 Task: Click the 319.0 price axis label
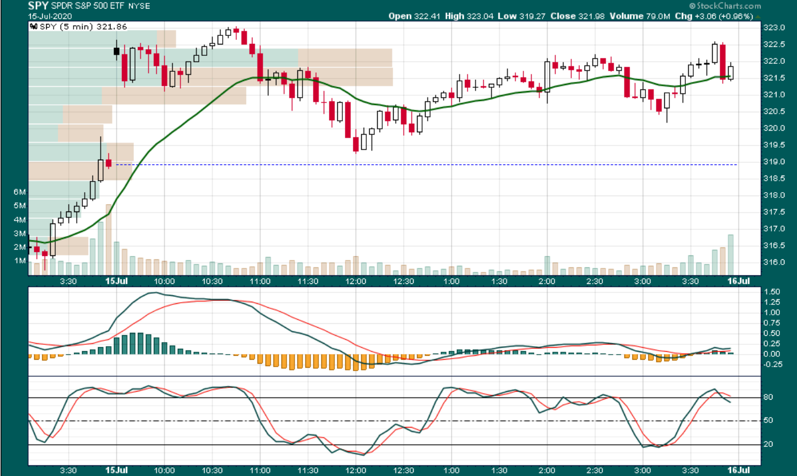coord(774,162)
